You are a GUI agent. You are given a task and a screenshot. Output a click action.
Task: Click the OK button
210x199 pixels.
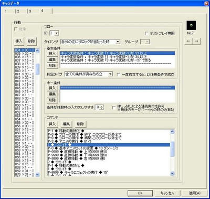click(140, 193)
